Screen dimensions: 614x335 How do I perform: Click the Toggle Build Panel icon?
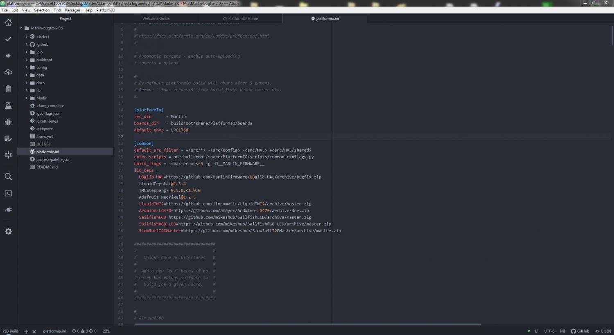(8, 155)
